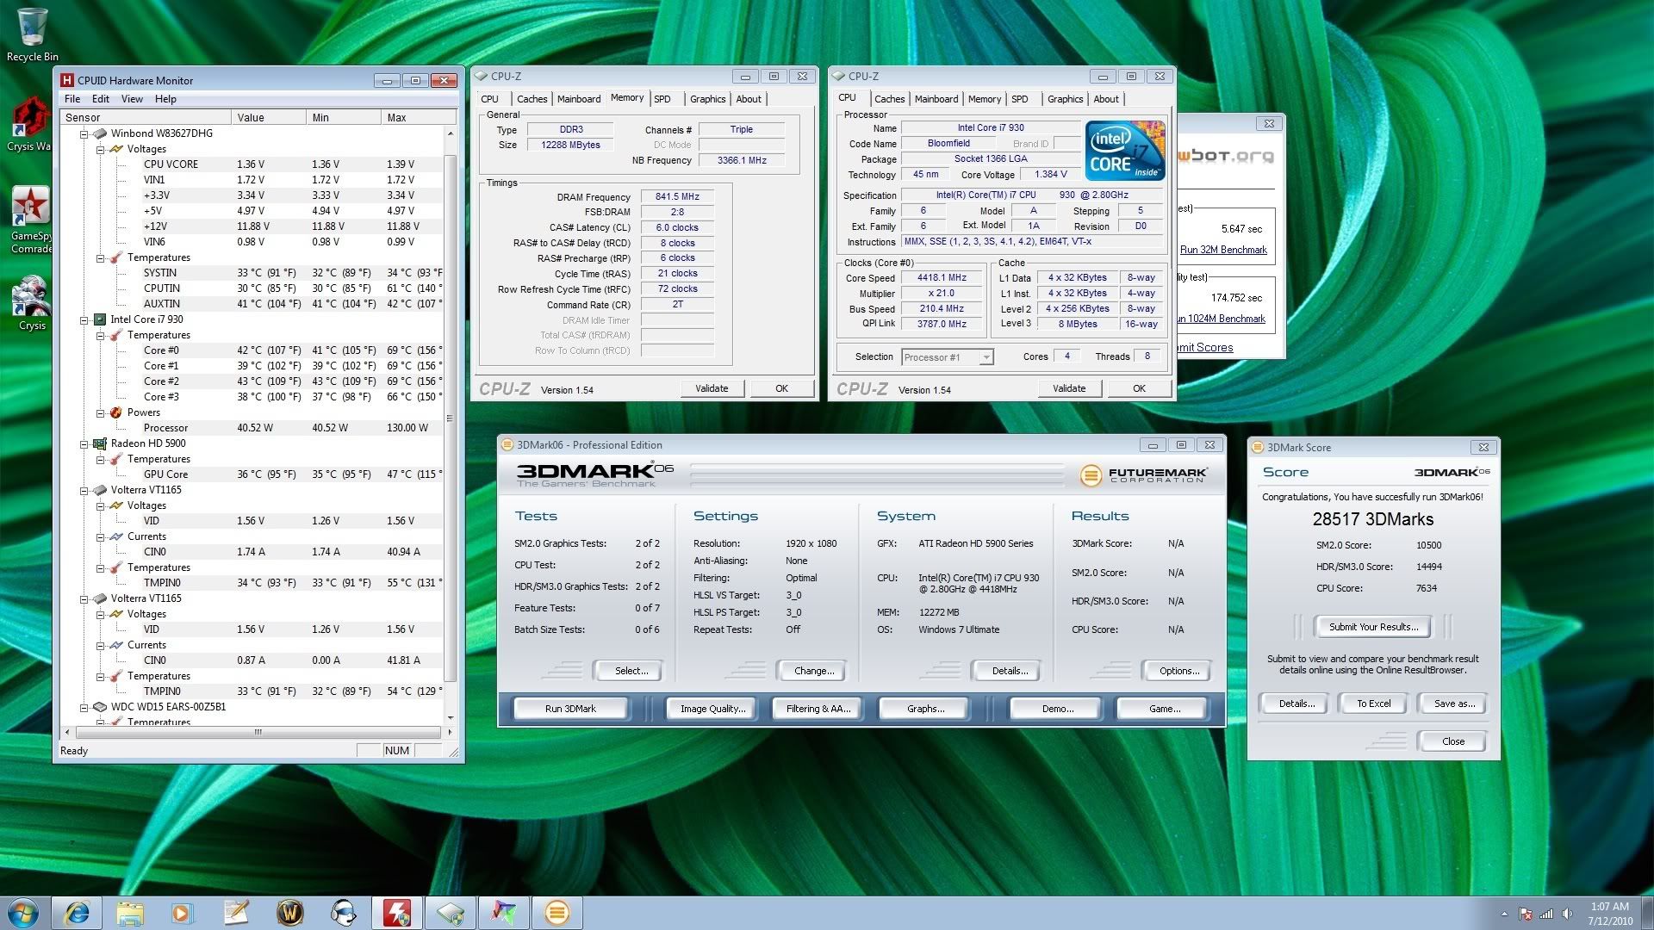The width and height of the screenshot is (1654, 930).
Task: Open the View menu in Hardware Monitor
Action: pos(132,99)
